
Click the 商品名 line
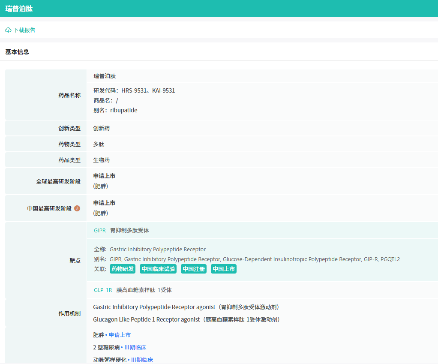[106, 100]
